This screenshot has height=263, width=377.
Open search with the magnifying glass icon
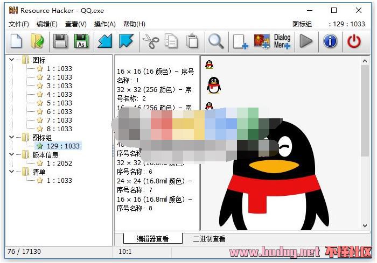[215, 41]
